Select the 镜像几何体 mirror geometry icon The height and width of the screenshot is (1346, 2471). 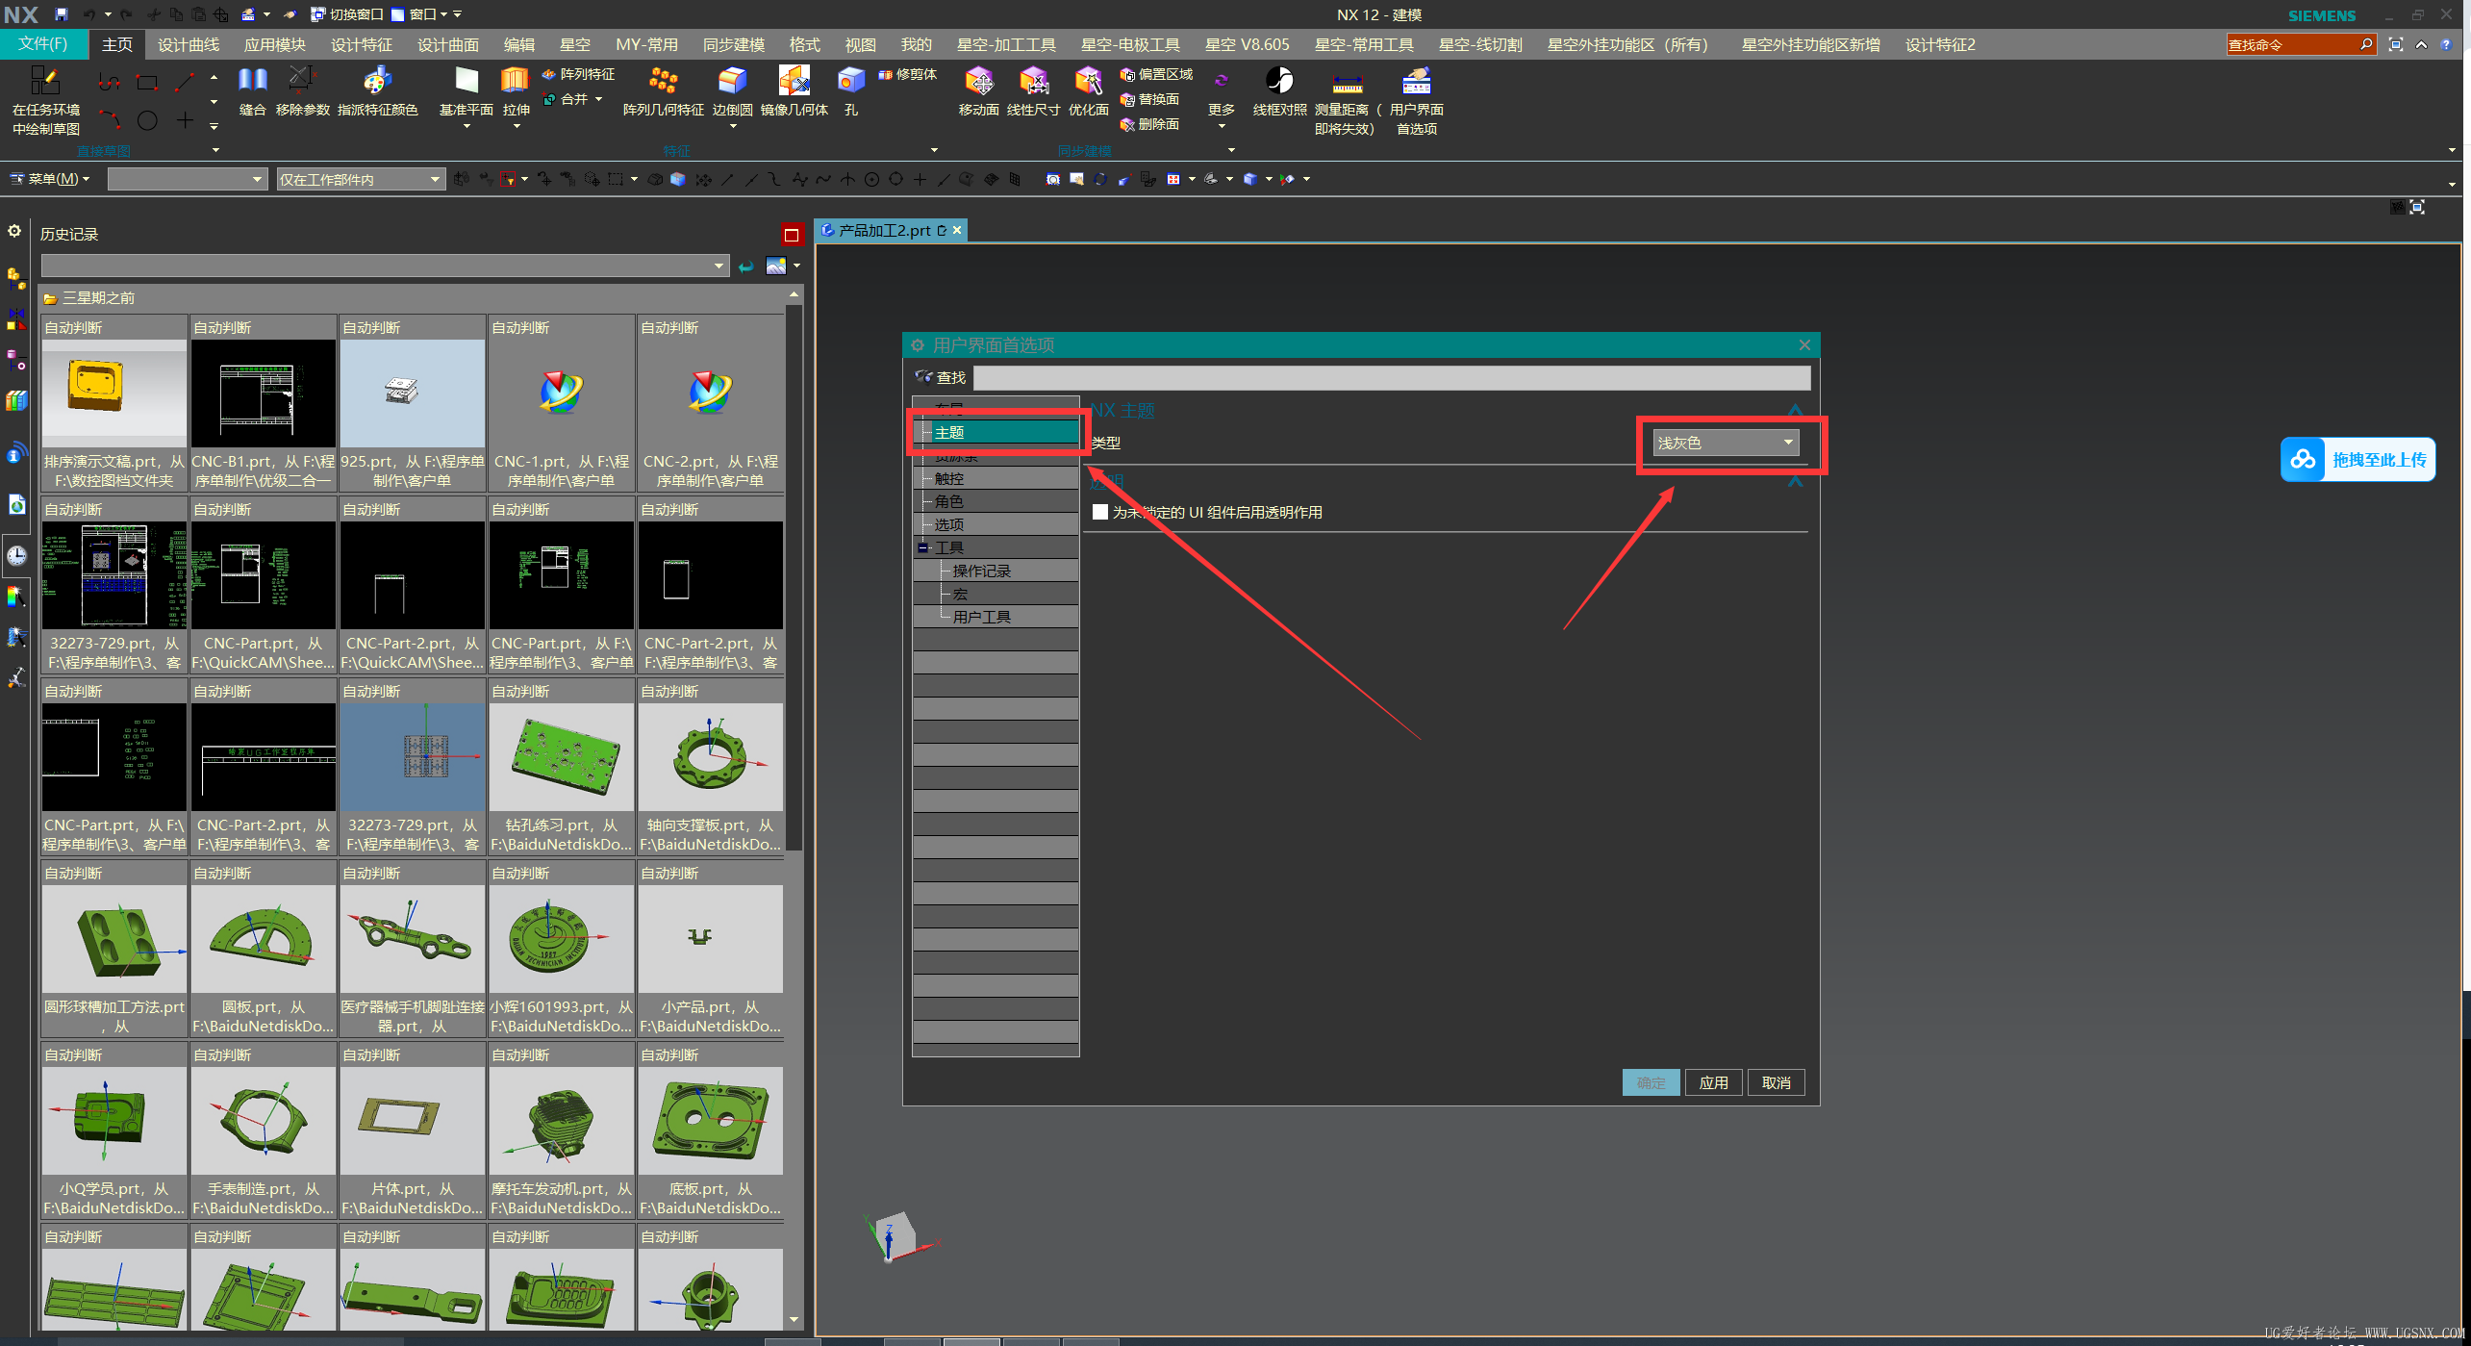pos(794,82)
